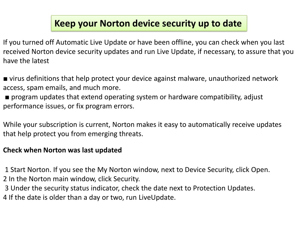This screenshot has height=231, width=308.
Task: Click the green title banner heading
Action: tap(149, 23)
